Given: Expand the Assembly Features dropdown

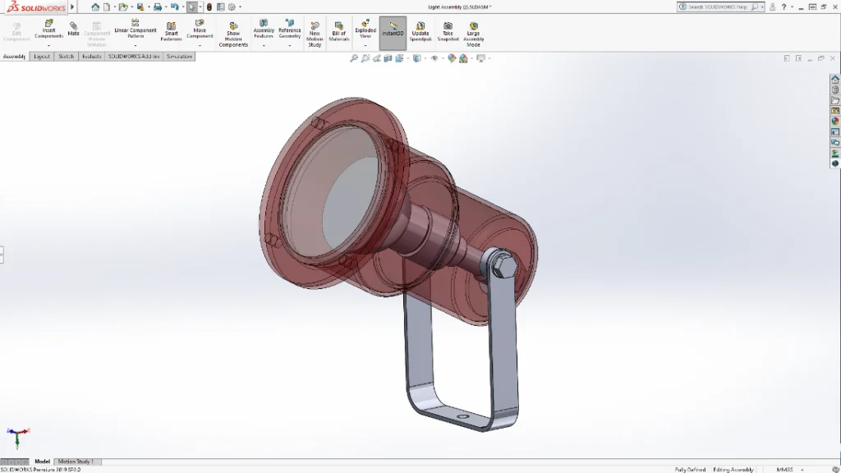Looking at the screenshot, I should click(264, 45).
